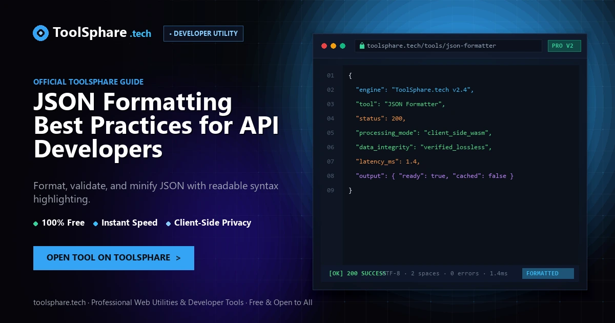Click the FORMATTED status badge
Viewport: 615px width, 323px height.
pos(548,273)
